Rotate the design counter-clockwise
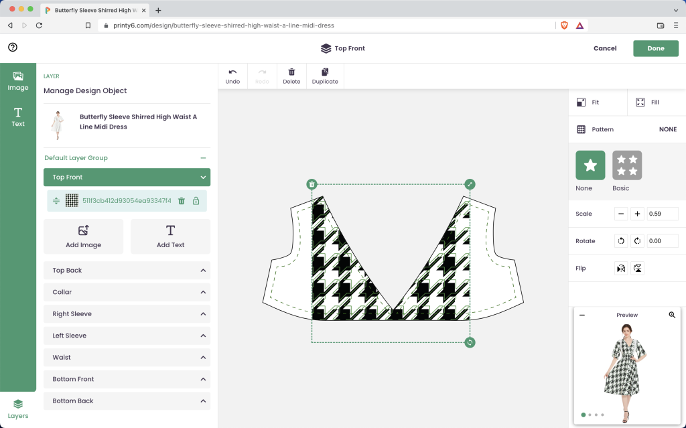686x428 pixels. point(621,241)
